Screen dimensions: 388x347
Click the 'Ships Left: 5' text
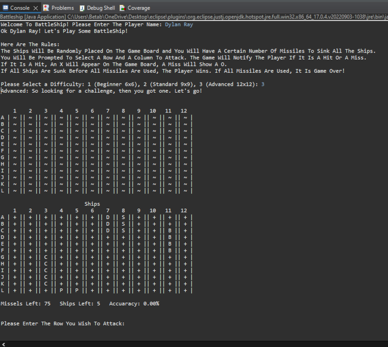pyautogui.click(x=80, y=304)
